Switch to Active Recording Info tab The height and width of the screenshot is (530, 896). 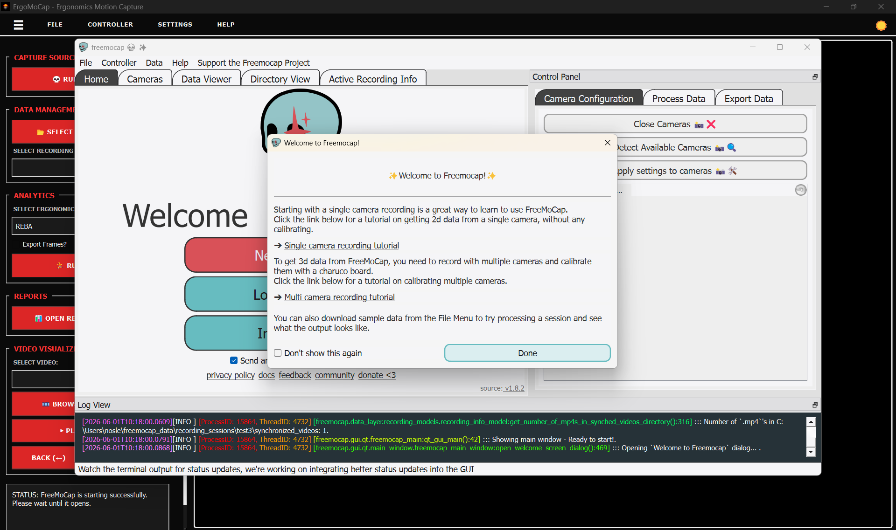click(x=373, y=79)
